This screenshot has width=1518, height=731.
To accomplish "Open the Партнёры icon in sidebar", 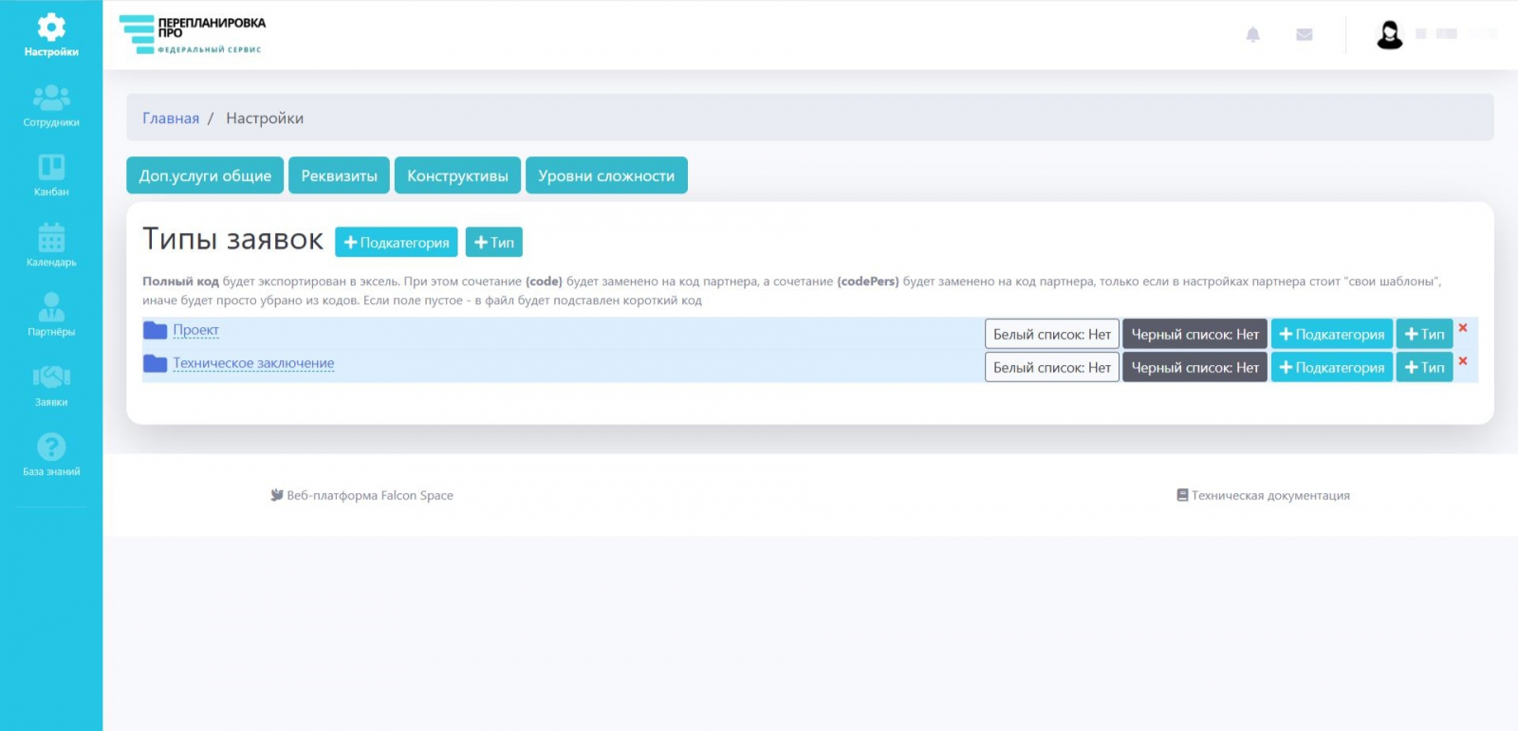I will 51,307.
